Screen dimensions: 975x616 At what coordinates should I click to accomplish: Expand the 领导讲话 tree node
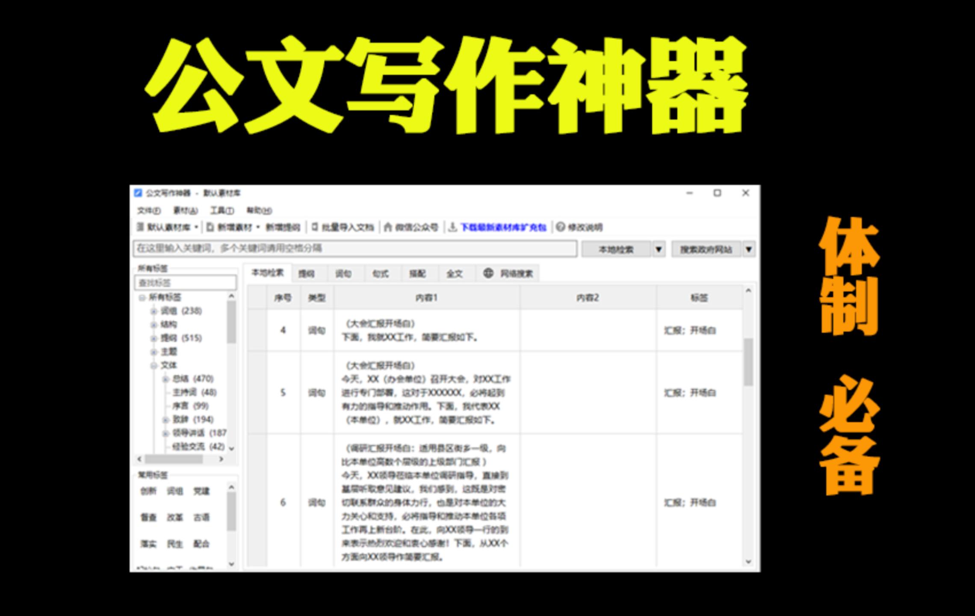[x=165, y=433]
